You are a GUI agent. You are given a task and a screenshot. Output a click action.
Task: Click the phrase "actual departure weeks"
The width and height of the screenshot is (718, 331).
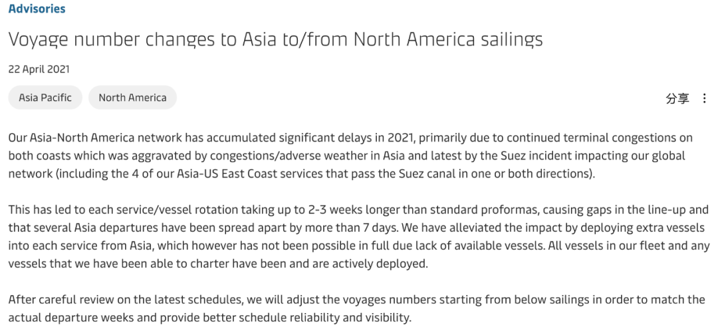click(64, 317)
